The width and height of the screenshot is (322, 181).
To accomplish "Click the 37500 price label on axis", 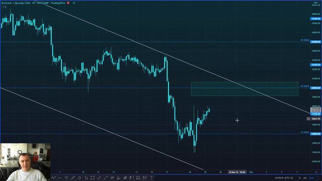I will click(x=315, y=114).
